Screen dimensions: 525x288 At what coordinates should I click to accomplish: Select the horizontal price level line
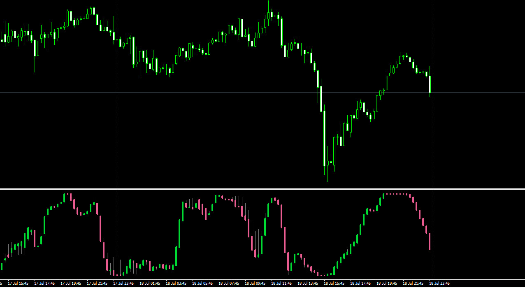click(x=262, y=93)
